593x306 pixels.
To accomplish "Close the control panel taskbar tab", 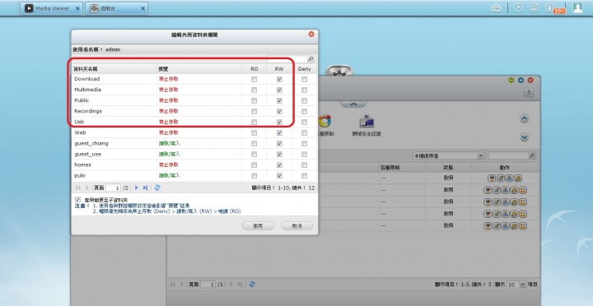I will [x=143, y=8].
